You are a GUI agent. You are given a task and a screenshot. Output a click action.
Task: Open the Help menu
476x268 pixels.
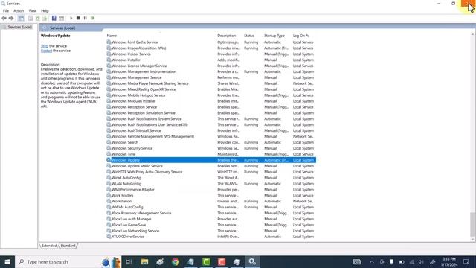coord(45,10)
